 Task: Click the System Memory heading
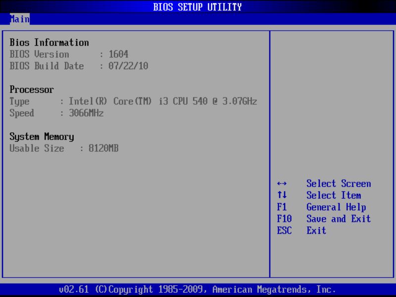(x=42, y=137)
